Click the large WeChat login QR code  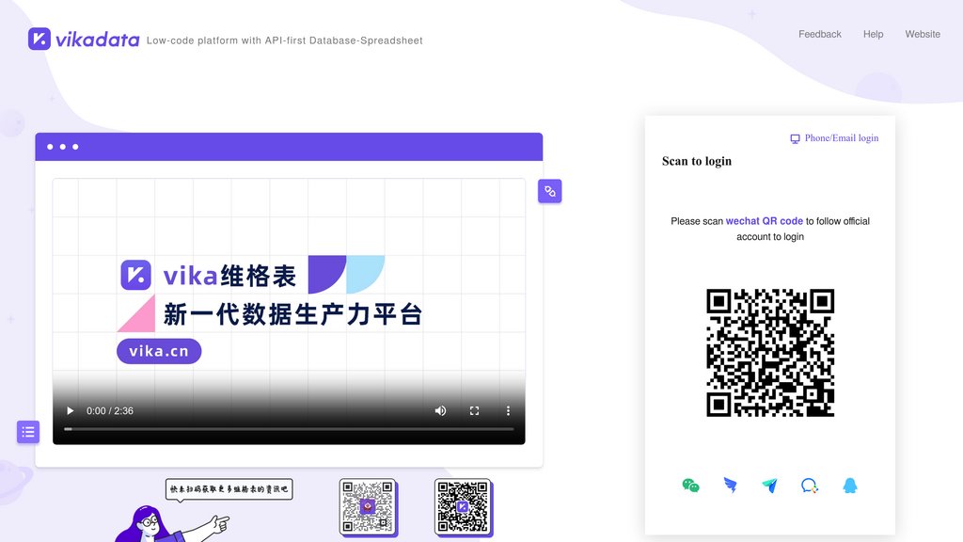(x=770, y=353)
